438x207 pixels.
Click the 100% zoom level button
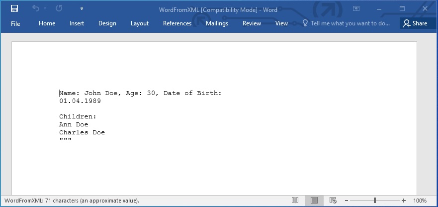click(420, 201)
